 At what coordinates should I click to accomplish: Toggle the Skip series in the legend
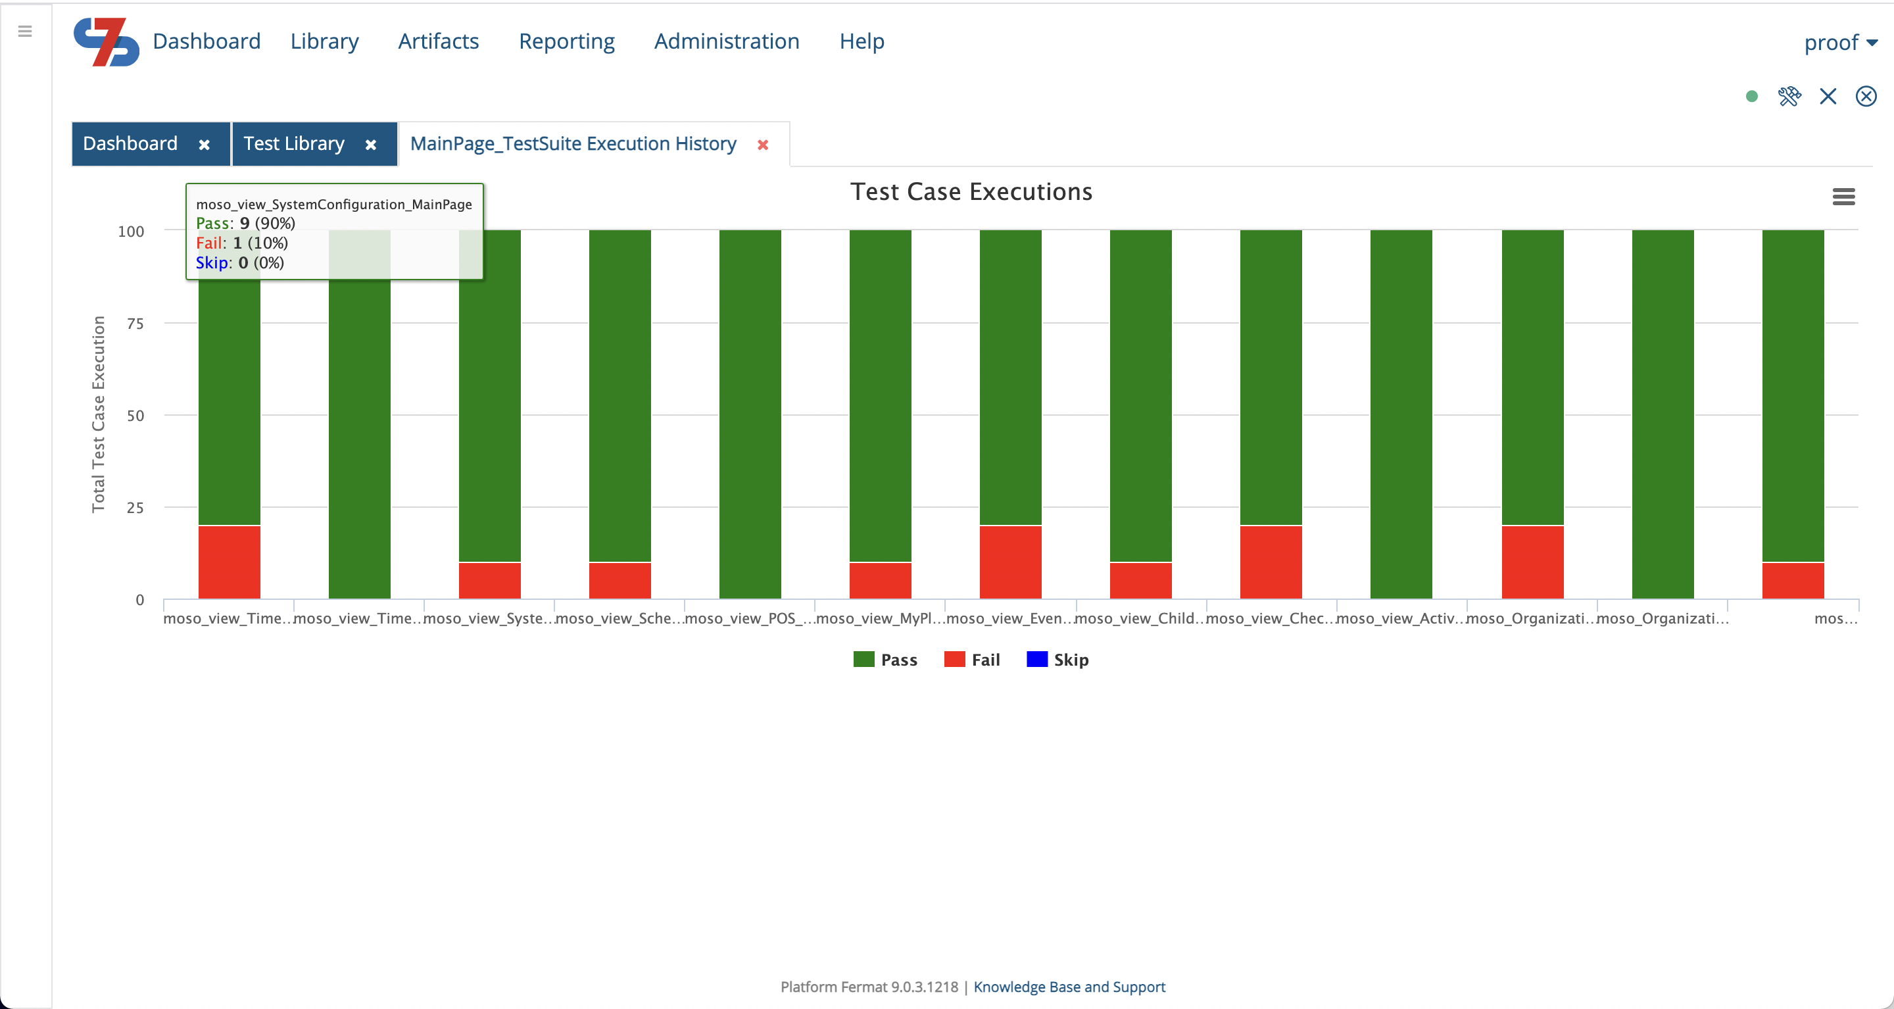1059,659
